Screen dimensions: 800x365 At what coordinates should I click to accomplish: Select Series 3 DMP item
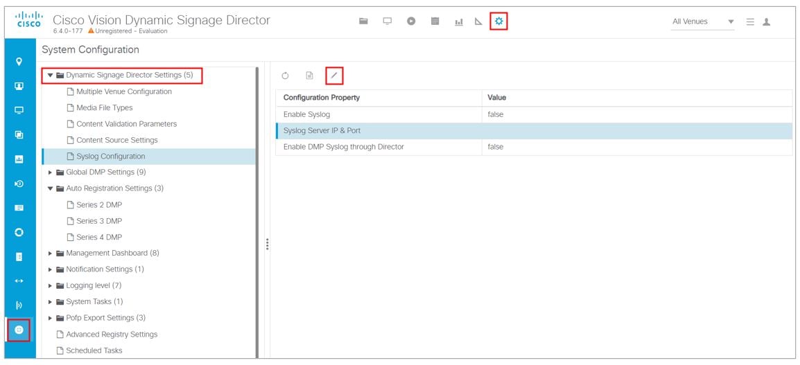[x=99, y=221]
